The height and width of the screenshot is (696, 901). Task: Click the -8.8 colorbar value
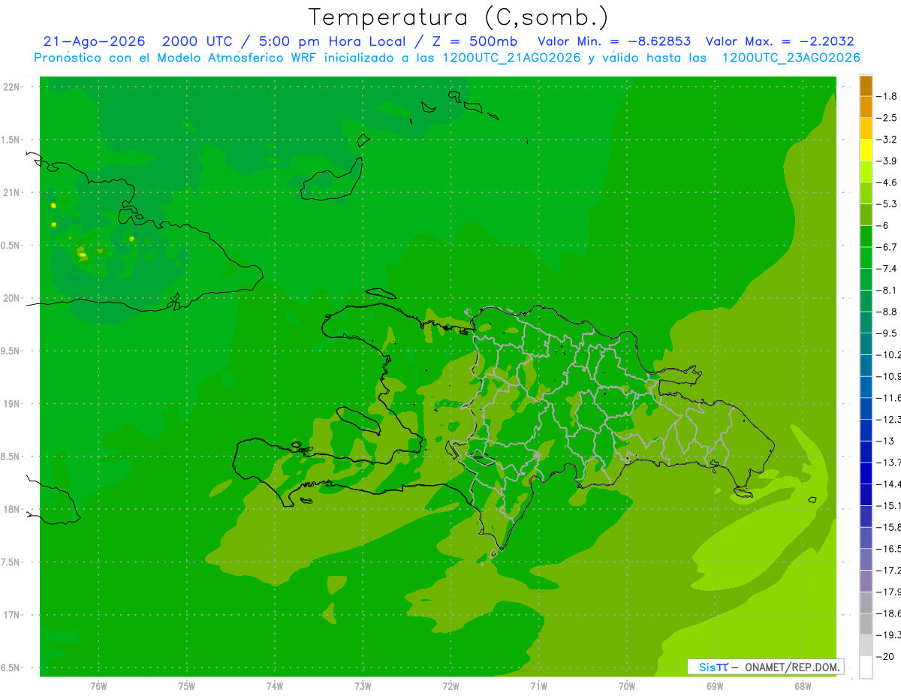pos(887,312)
